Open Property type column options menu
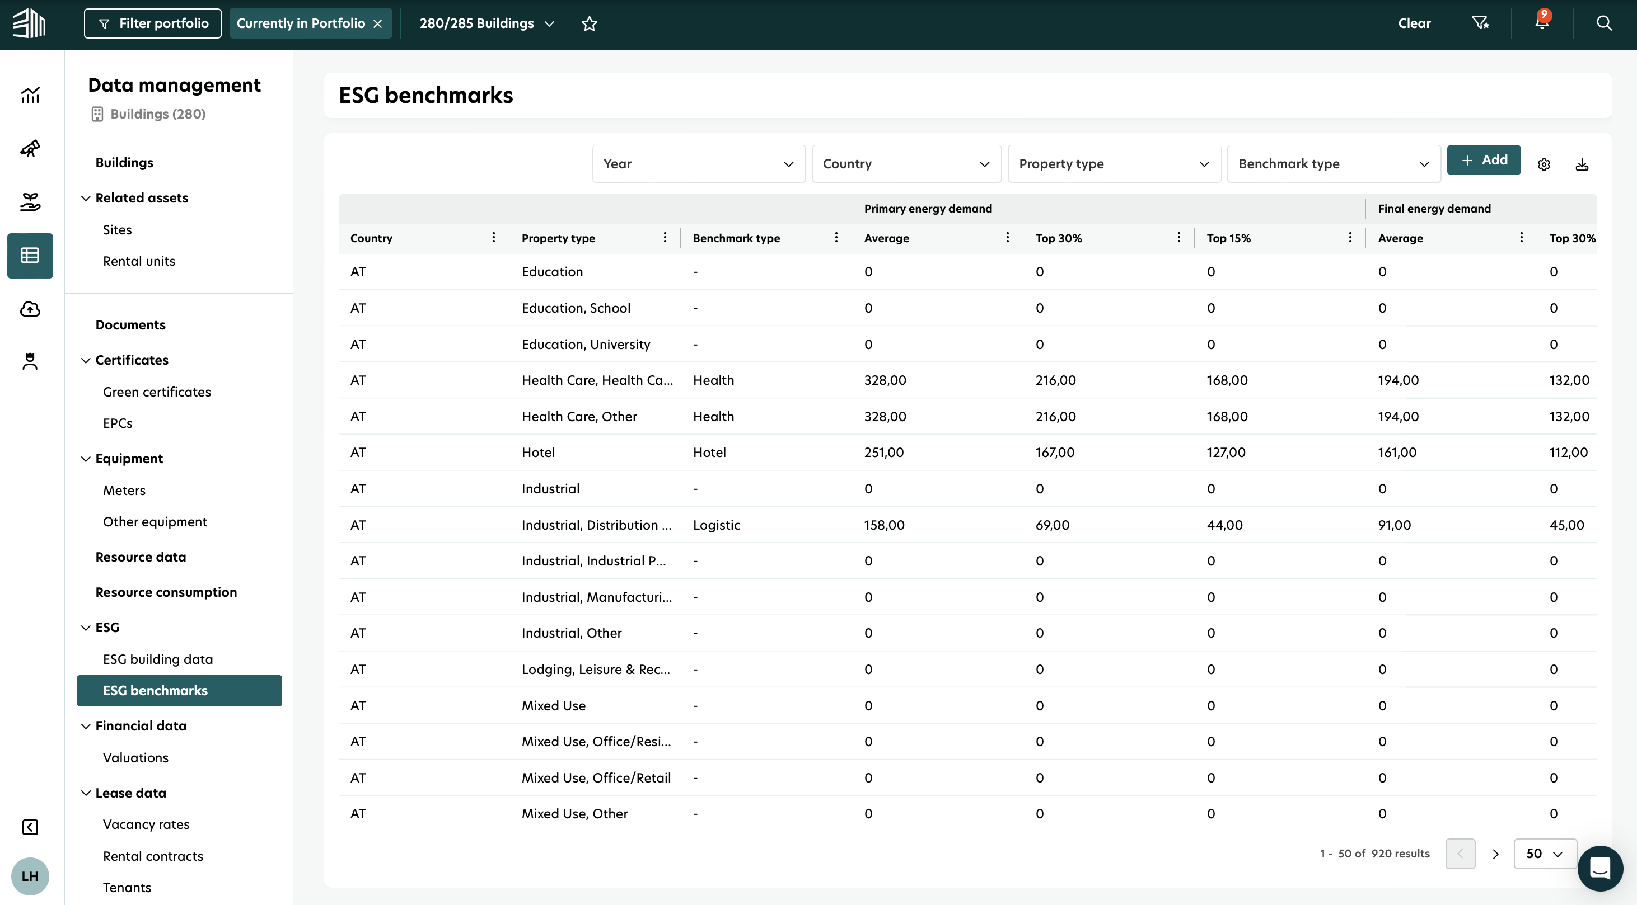The image size is (1637, 905). [x=665, y=238]
